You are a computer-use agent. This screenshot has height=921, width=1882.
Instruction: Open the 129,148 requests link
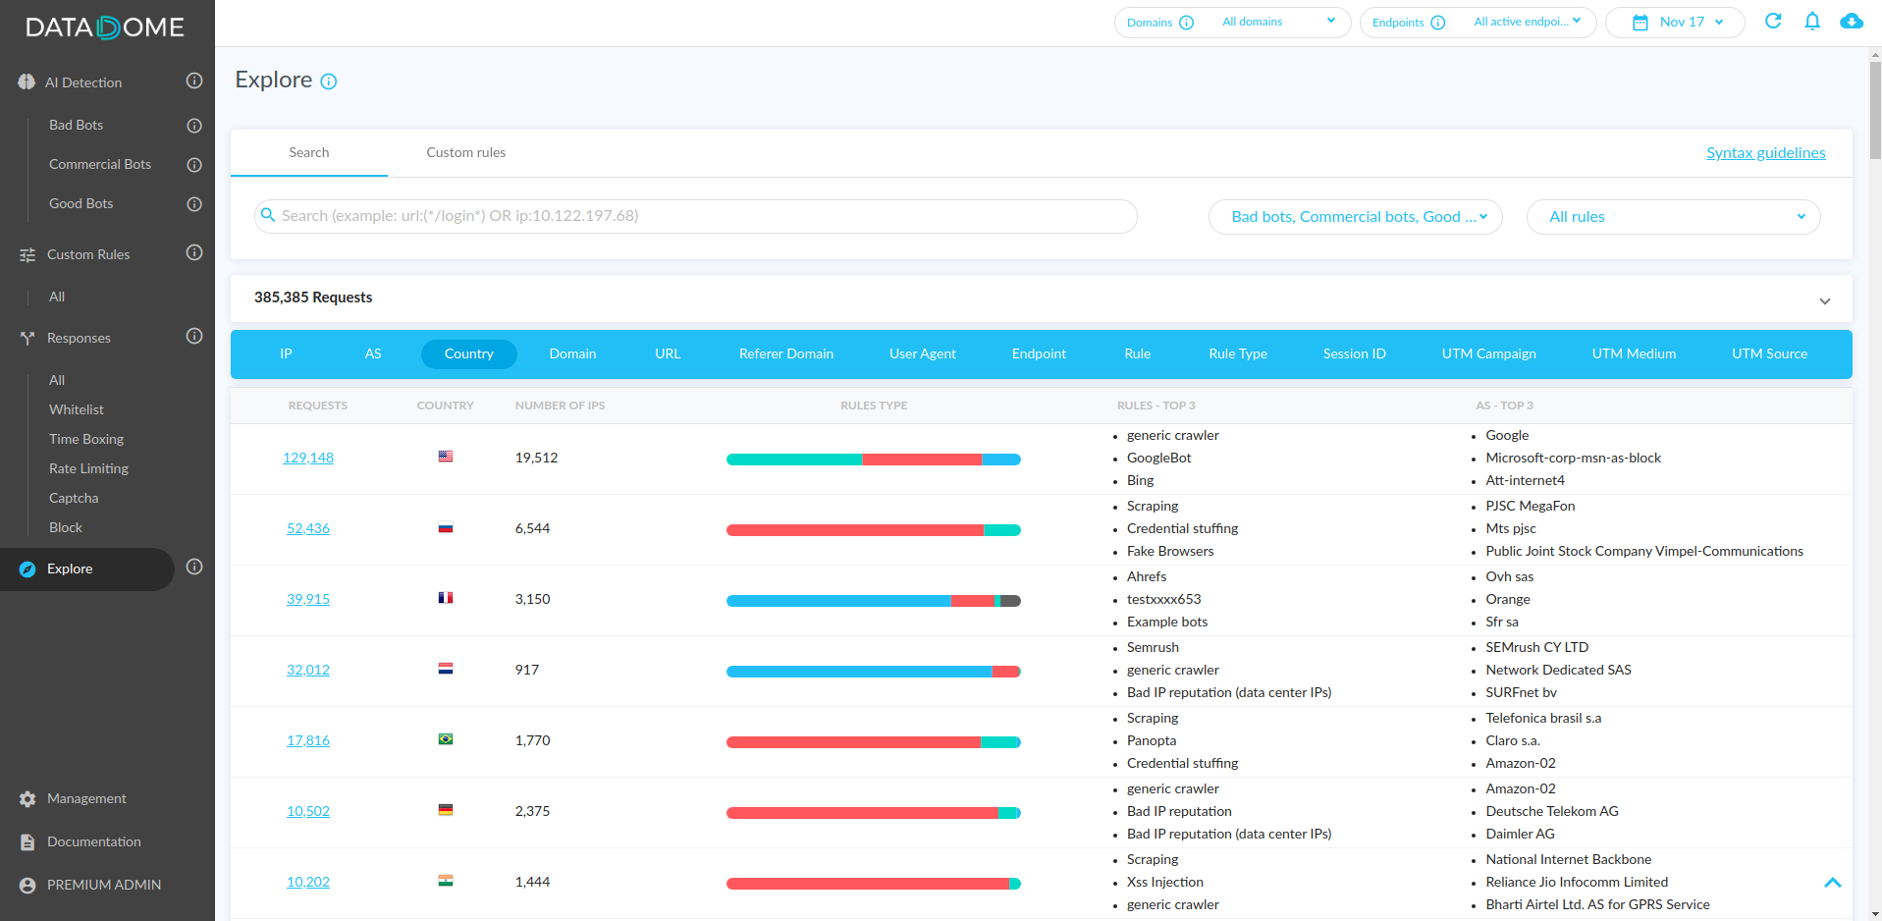[x=308, y=458]
